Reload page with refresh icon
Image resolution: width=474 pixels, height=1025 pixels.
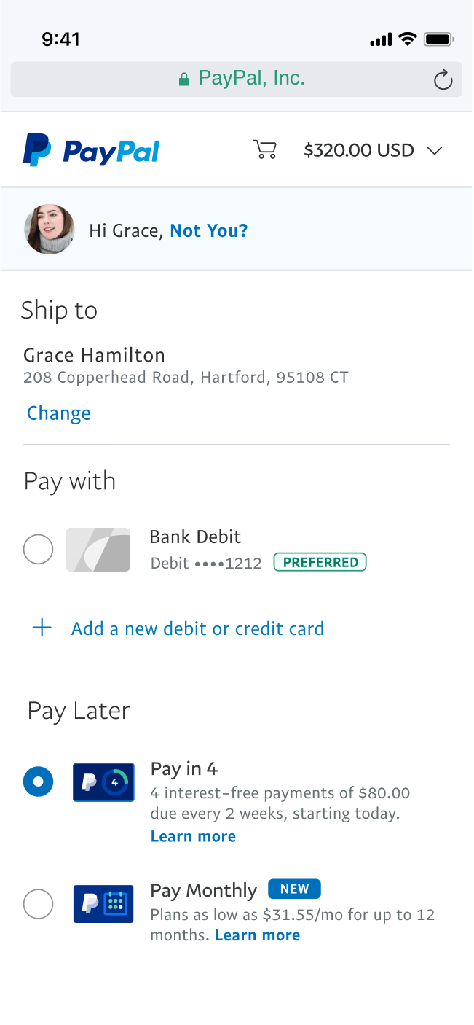[443, 79]
